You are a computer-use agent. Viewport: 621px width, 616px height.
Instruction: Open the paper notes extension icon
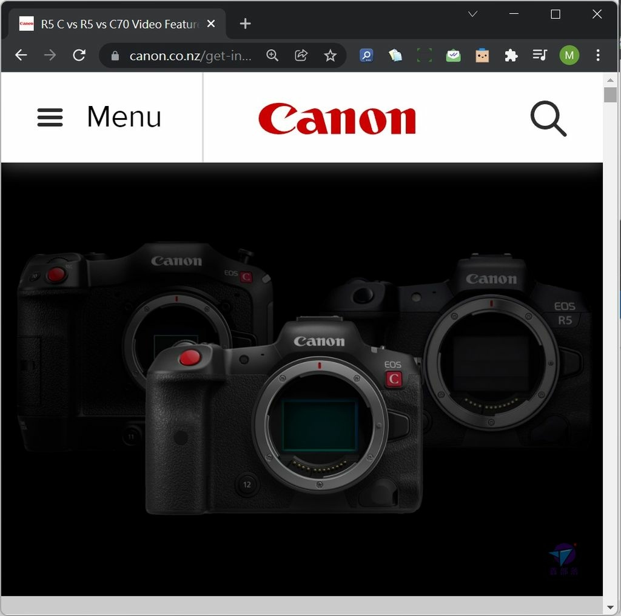click(x=395, y=55)
